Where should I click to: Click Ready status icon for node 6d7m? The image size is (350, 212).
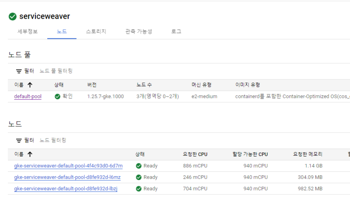(139, 166)
